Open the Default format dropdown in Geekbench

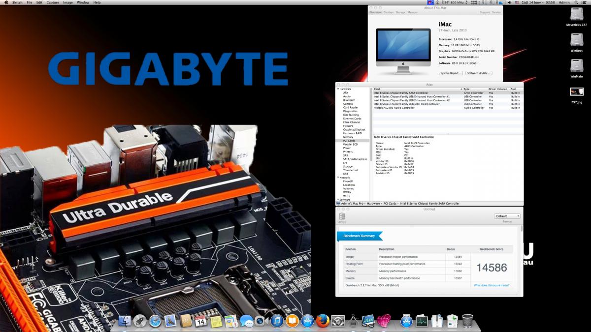point(507,216)
